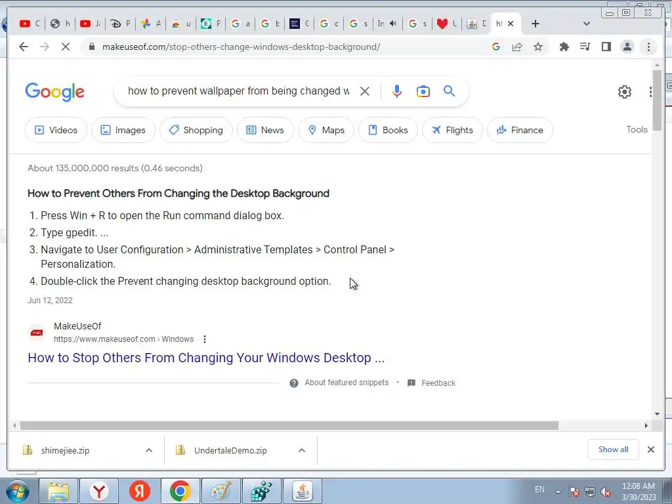Image resolution: width=672 pixels, height=504 pixels.
Task: Open the shimejiee.zip download
Action: click(65, 450)
